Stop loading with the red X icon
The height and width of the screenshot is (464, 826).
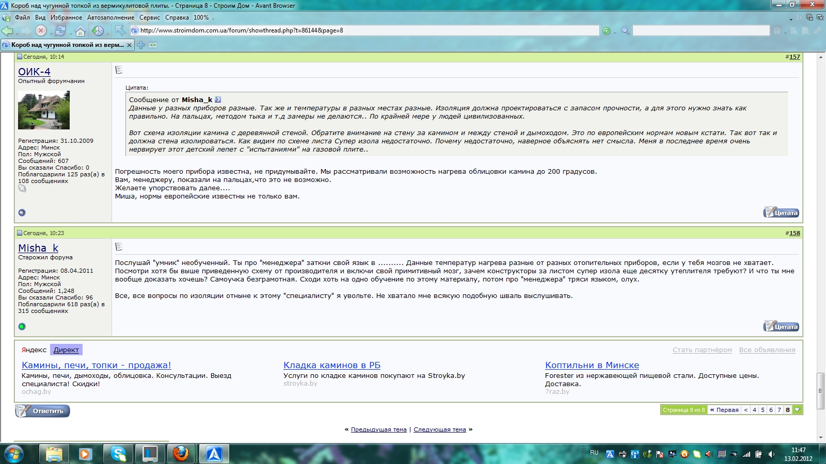pyautogui.click(x=41, y=31)
